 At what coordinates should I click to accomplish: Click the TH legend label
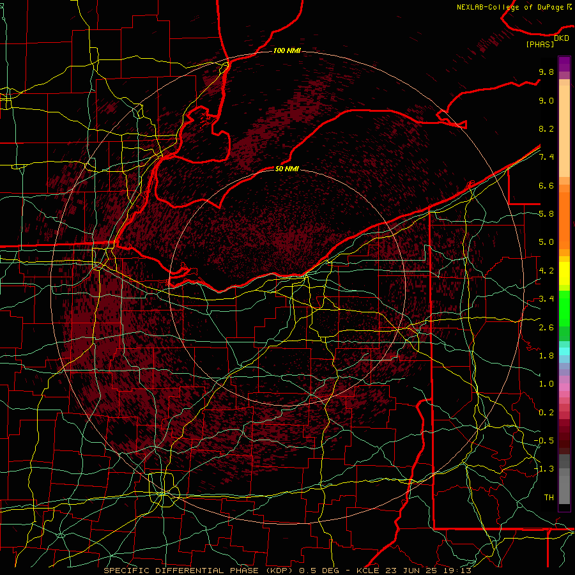click(549, 498)
